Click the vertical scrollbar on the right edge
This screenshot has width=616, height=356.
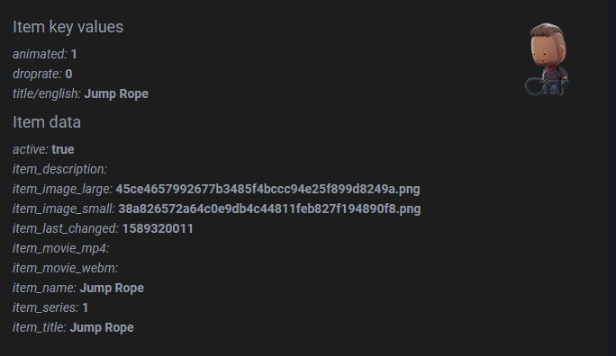click(x=611, y=178)
